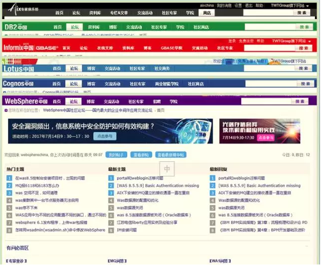Focus the WebSphere中国 search field
Viewport: 321px width, 266px height.
(266, 101)
